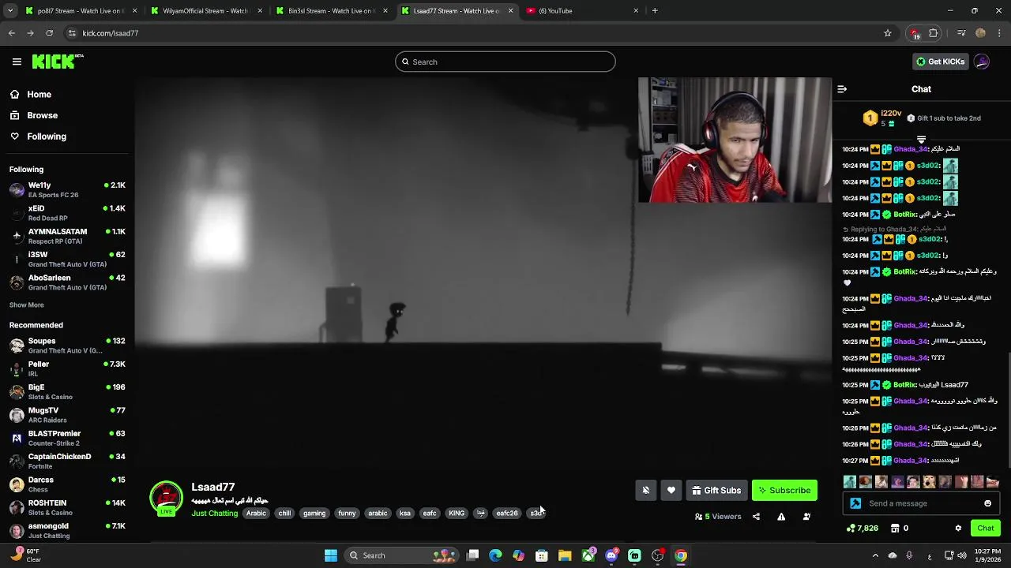Open asmongold recommended channel
Image resolution: width=1011 pixels, height=568 pixels.
[x=67, y=530]
